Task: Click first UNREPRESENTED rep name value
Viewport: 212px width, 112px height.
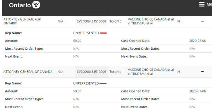Action: (x=86, y=33)
